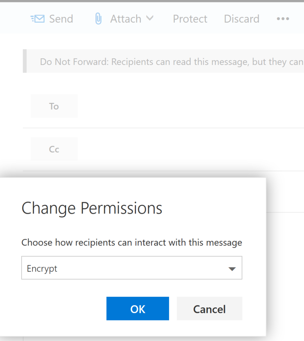Click the dropdown arrow next to Encrypt
This screenshot has height=341, width=304.
point(232,268)
